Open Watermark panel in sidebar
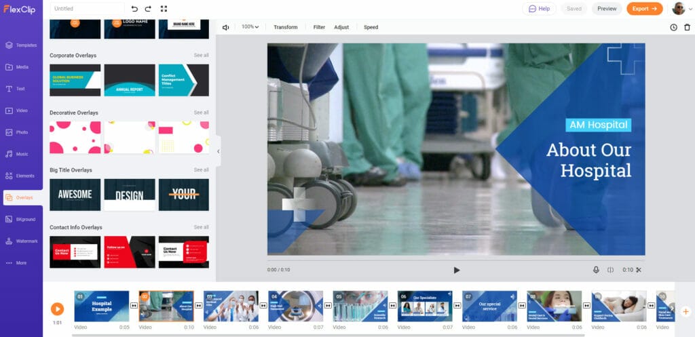 click(21, 241)
